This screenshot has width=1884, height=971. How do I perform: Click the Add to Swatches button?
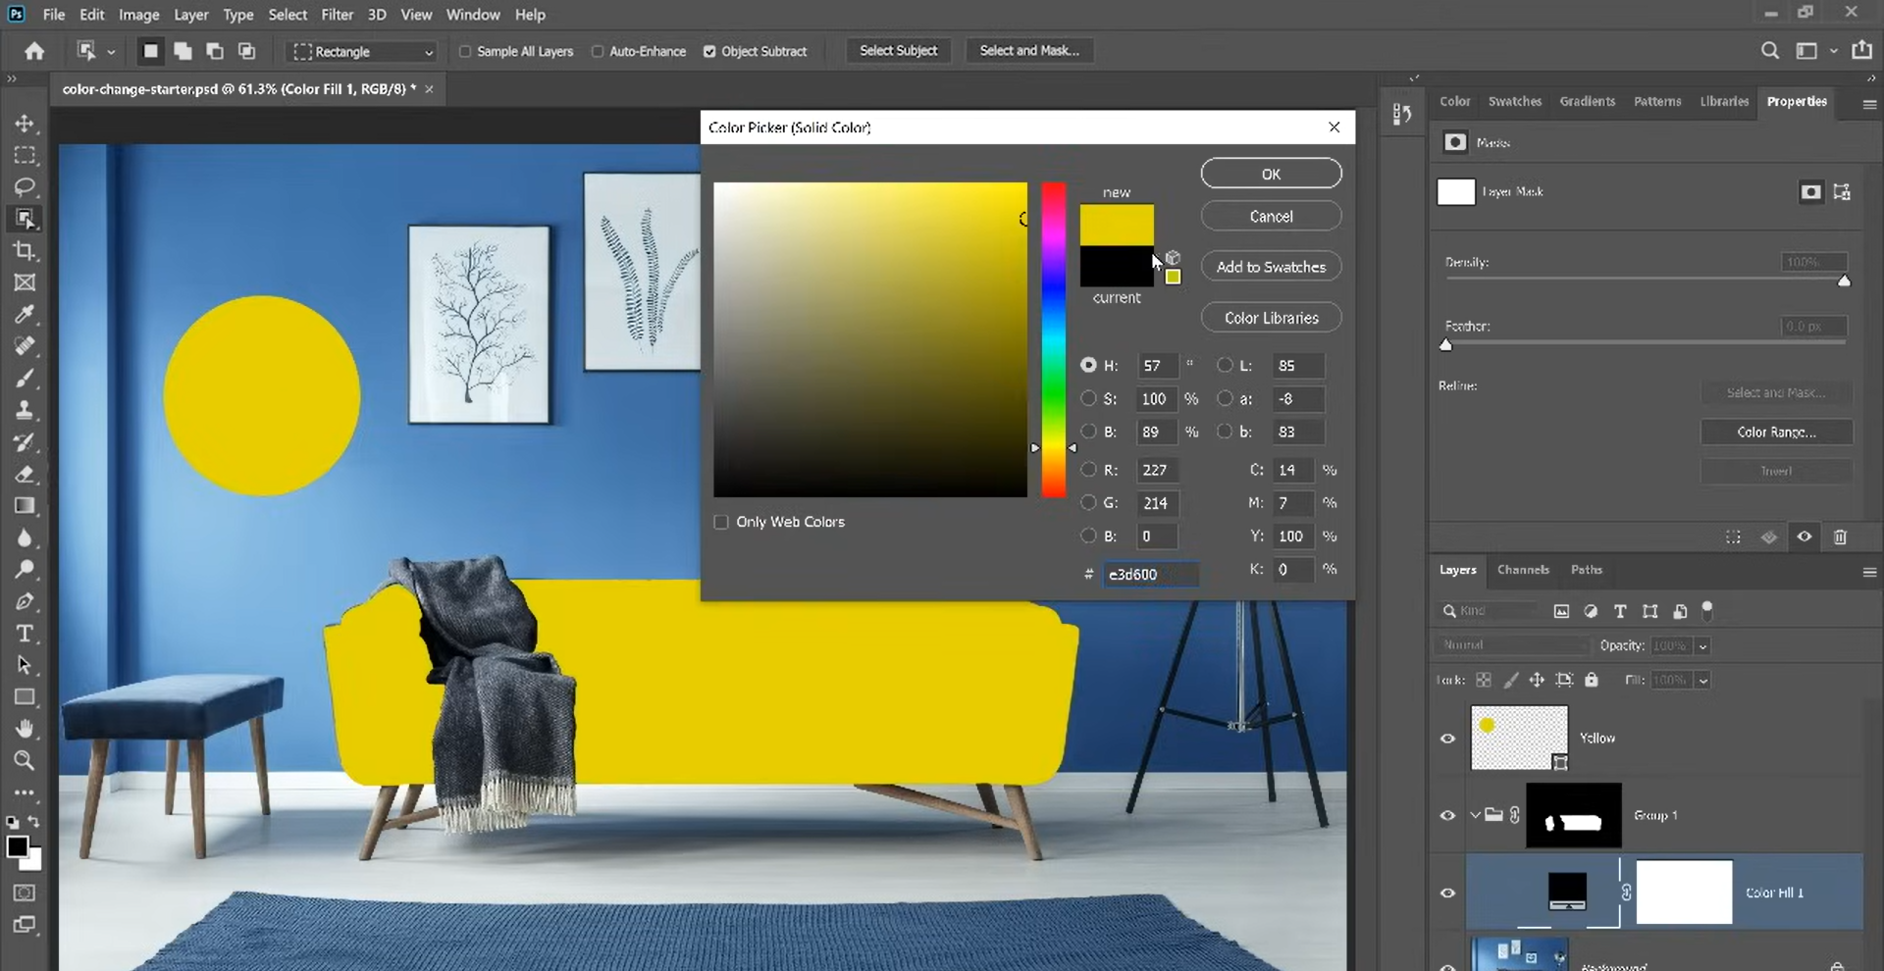tap(1271, 266)
